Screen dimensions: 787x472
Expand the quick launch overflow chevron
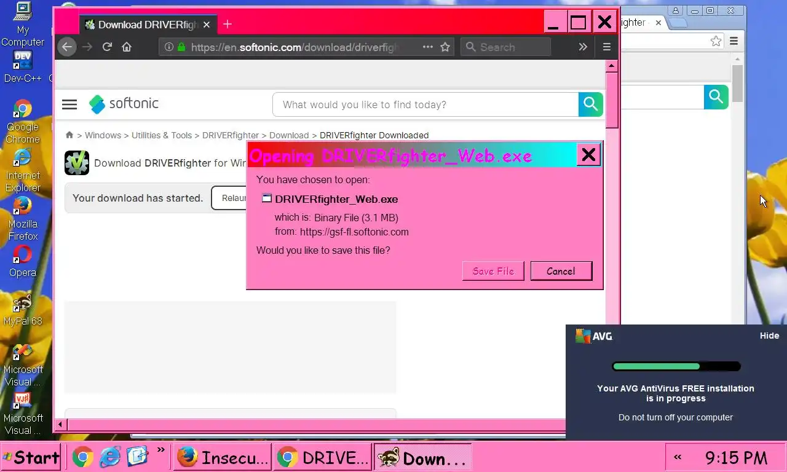coord(161,450)
